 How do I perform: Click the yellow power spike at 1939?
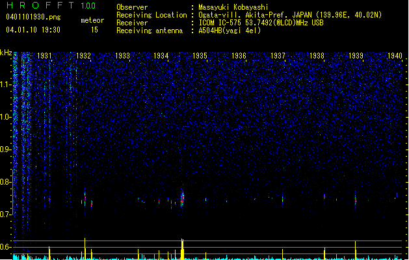[355, 250]
